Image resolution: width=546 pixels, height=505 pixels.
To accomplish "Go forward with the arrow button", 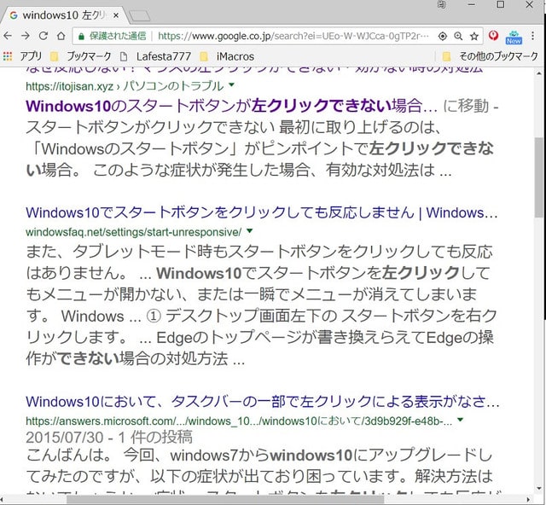I will (x=25, y=36).
